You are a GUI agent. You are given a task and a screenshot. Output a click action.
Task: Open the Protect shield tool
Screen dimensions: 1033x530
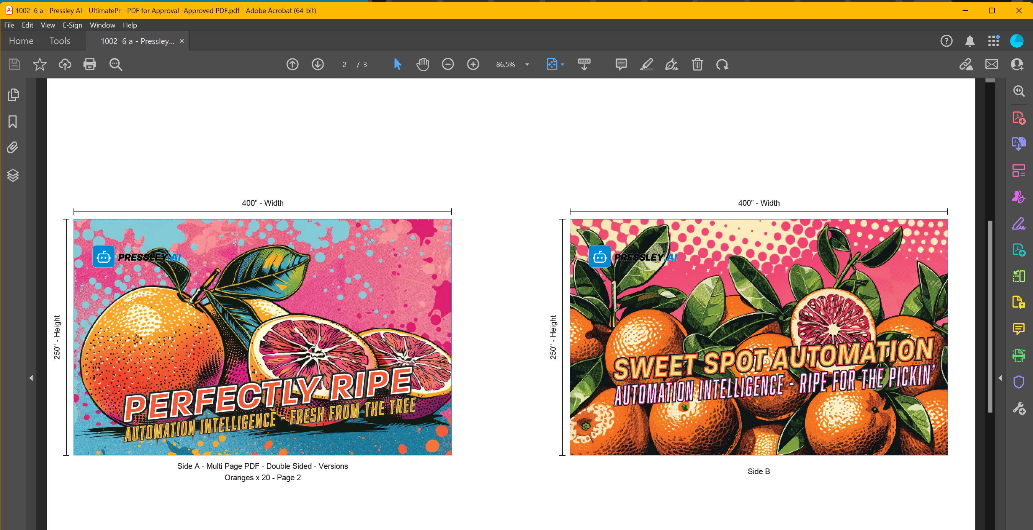[1018, 382]
